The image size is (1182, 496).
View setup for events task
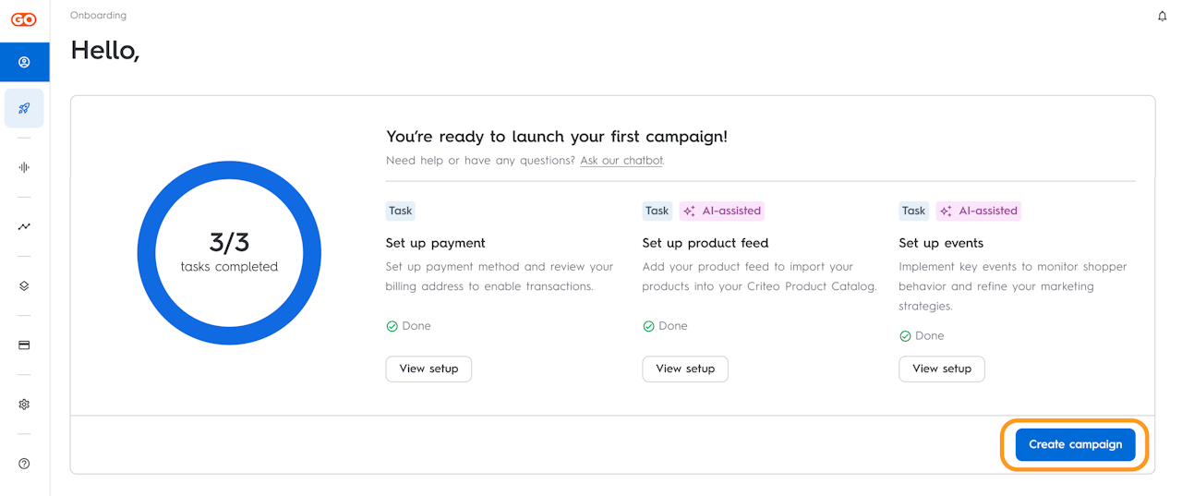(x=941, y=369)
